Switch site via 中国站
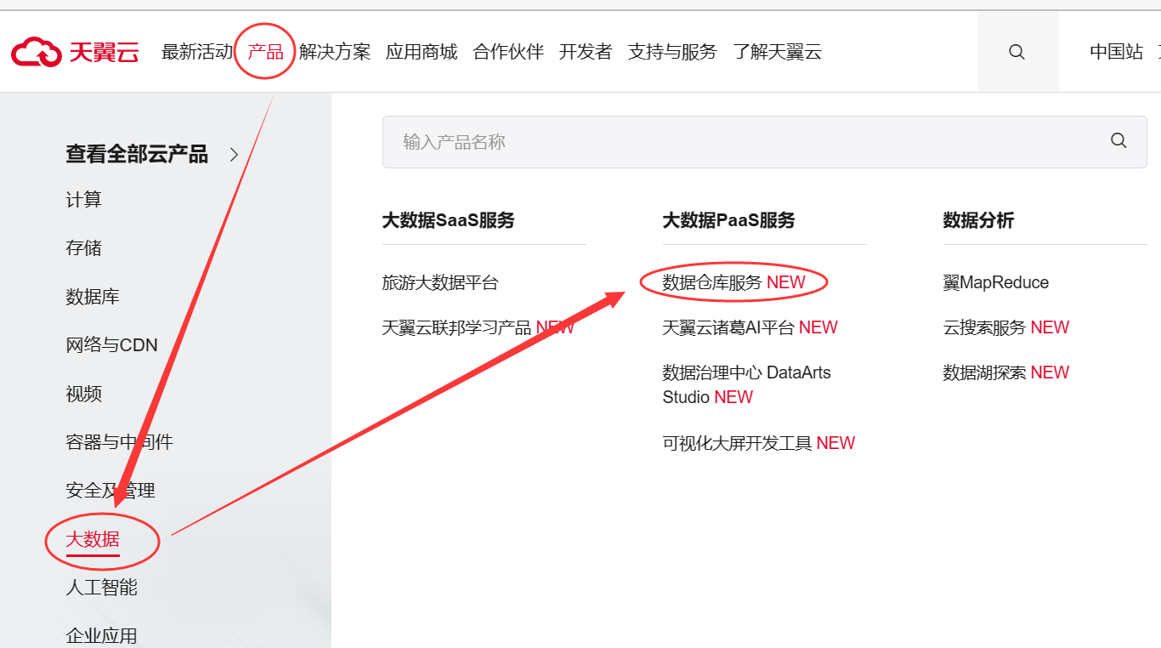Image resolution: width=1161 pixels, height=648 pixels. [1117, 52]
